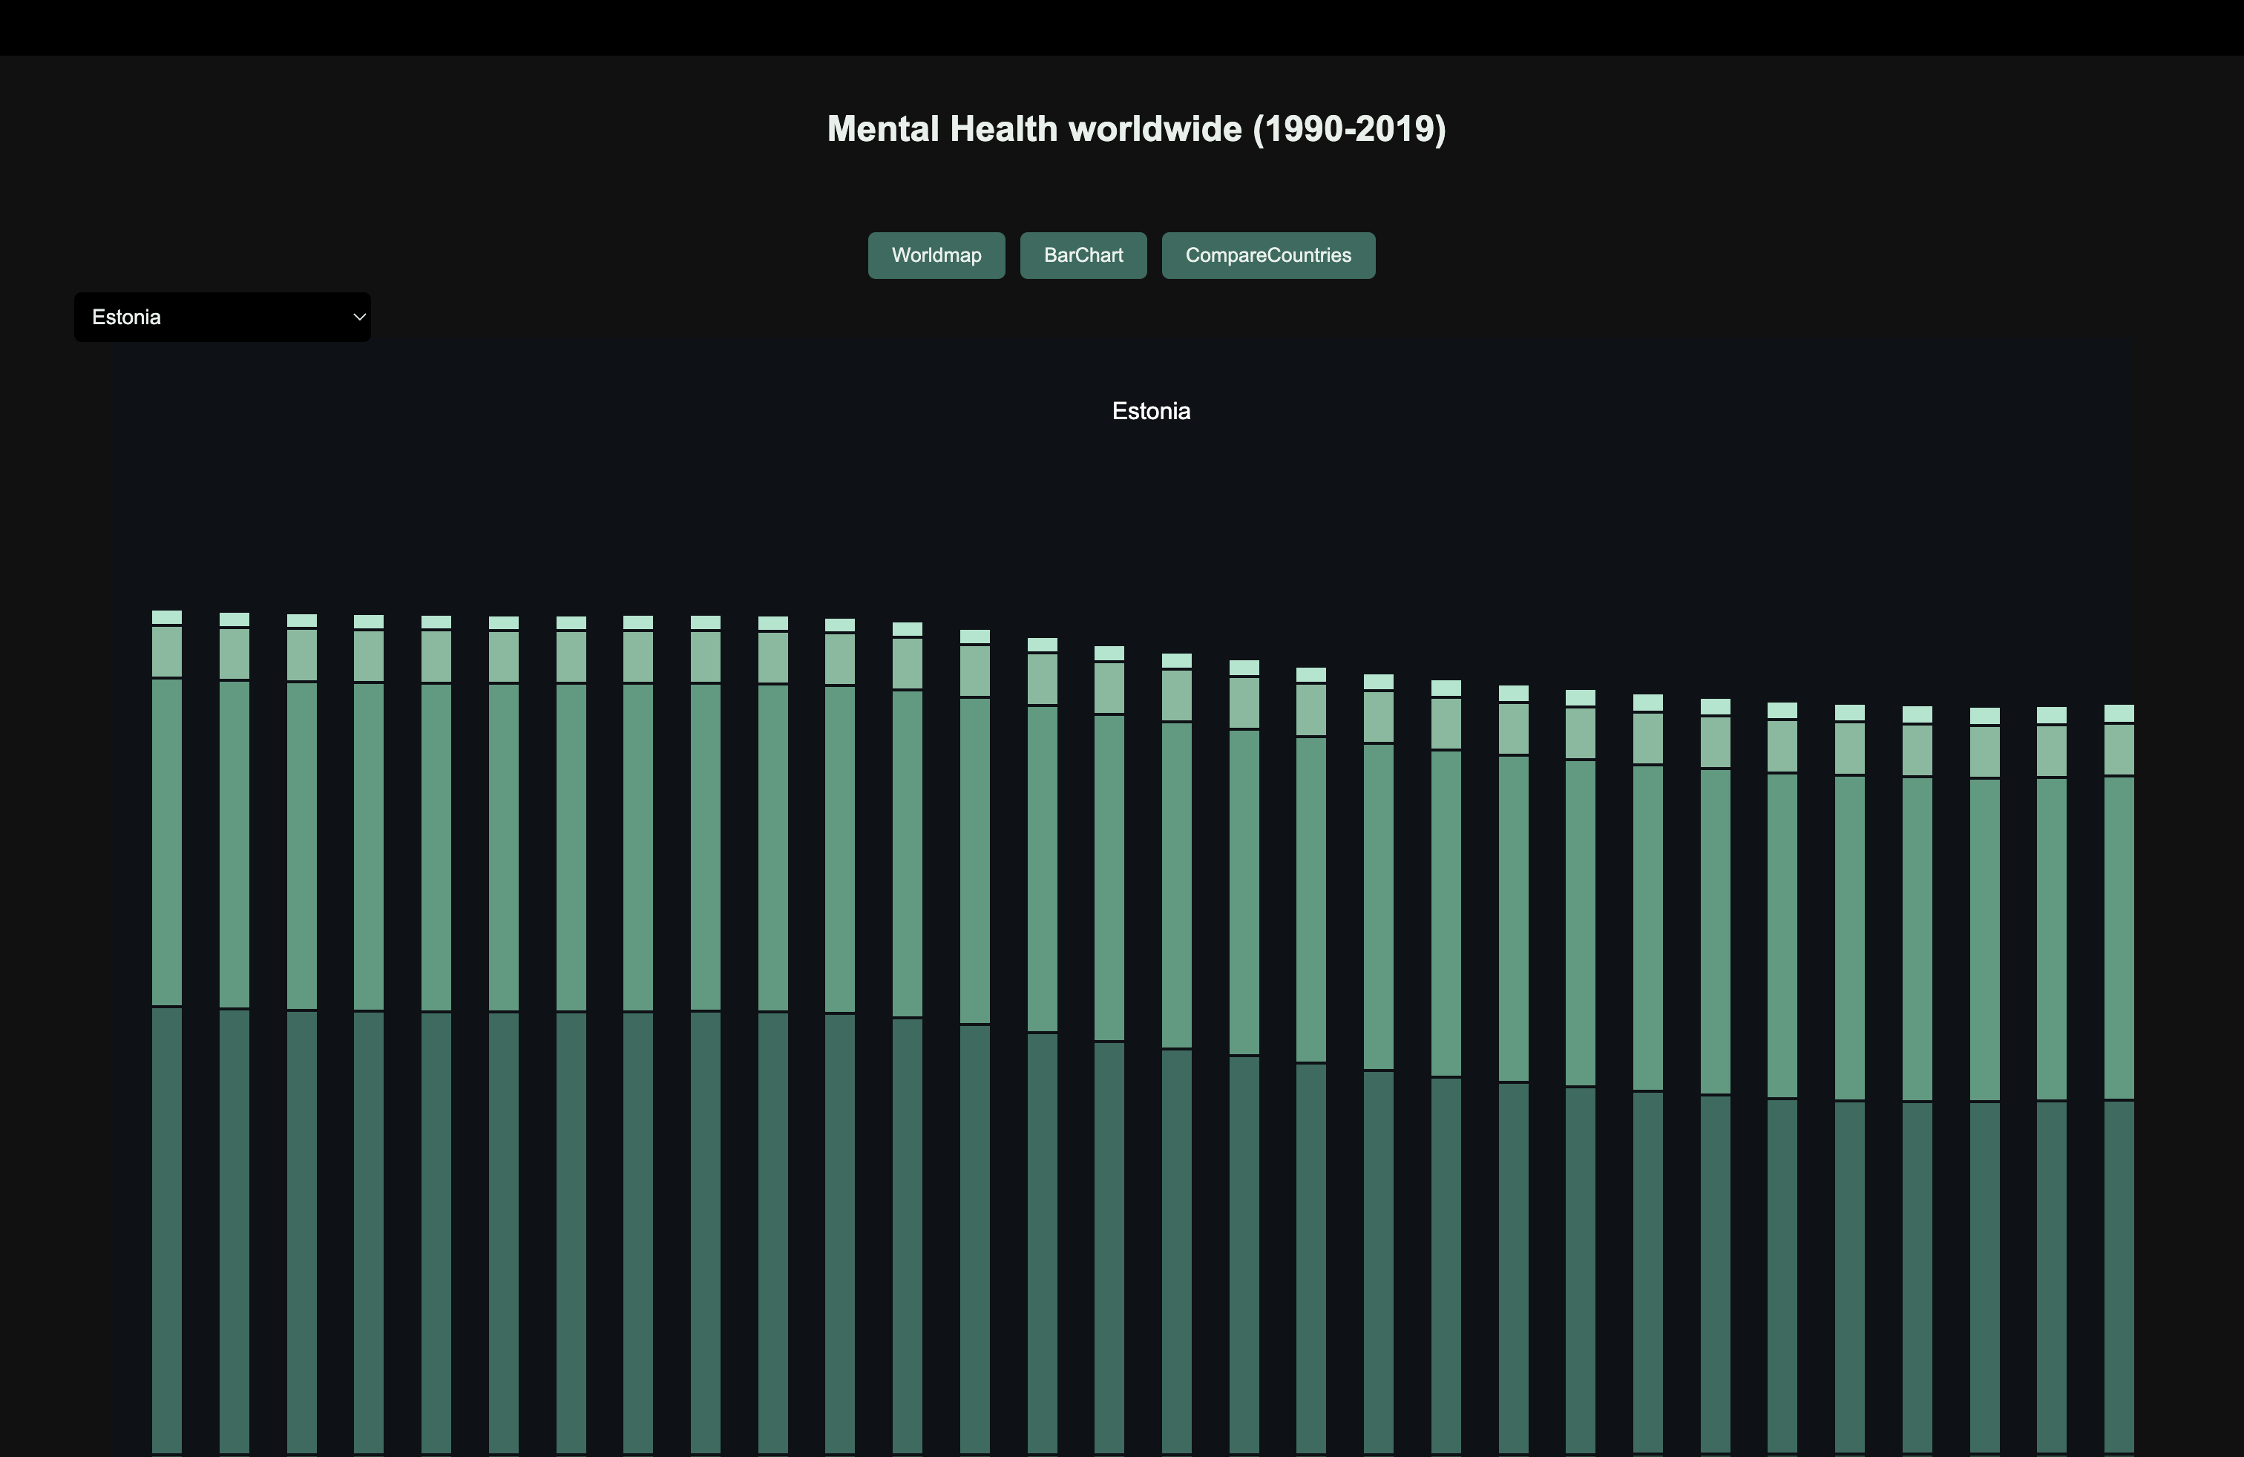
Task: Click the last (rightmost) stacked bar's darkest bottom segment
Action: (x=2119, y=1277)
